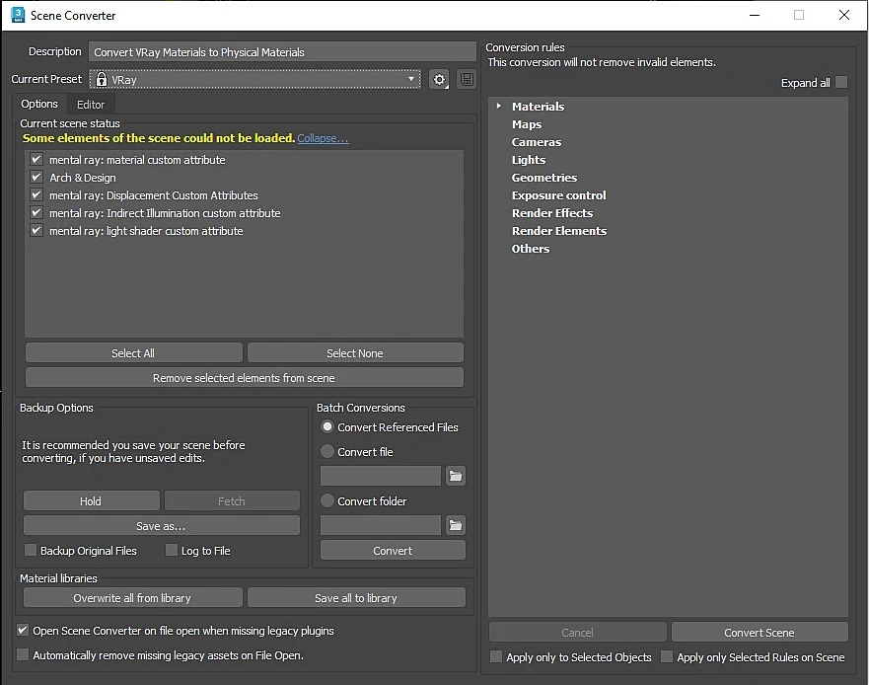Screen dimensions: 869x685
Task: Uncheck mental ray: material custom attribute
Action: [x=36, y=160]
